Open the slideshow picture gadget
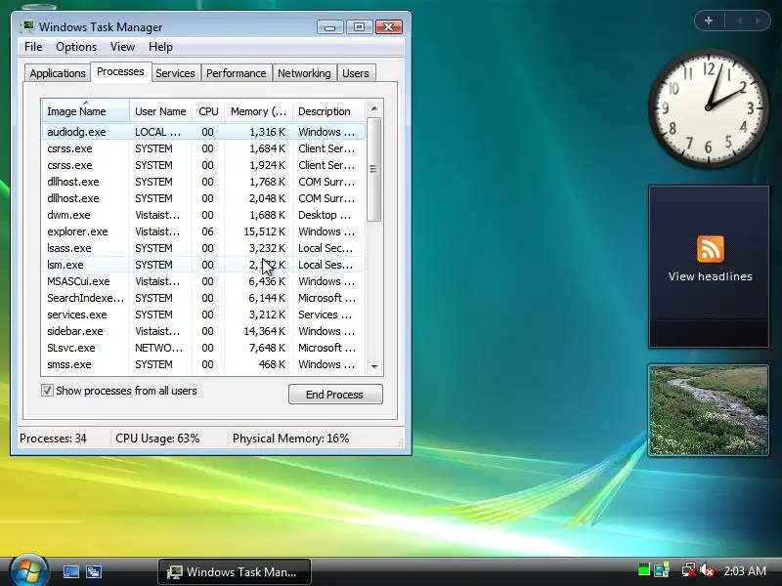This screenshot has width=782, height=586. click(x=708, y=409)
